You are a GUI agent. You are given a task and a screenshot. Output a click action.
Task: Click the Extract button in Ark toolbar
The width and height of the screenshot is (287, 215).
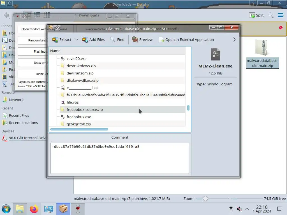click(x=62, y=39)
